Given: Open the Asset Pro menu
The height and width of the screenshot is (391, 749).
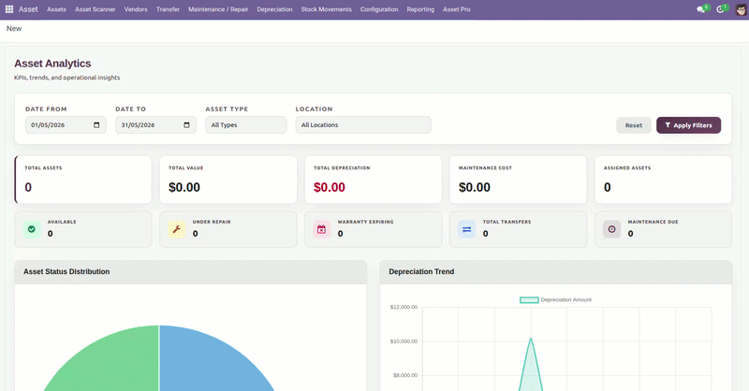Looking at the screenshot, I should [456, 9].
